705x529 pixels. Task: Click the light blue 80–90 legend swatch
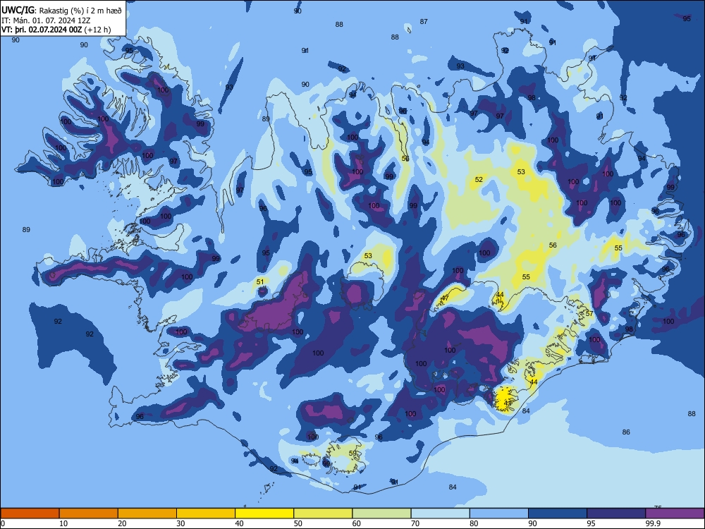499,513
